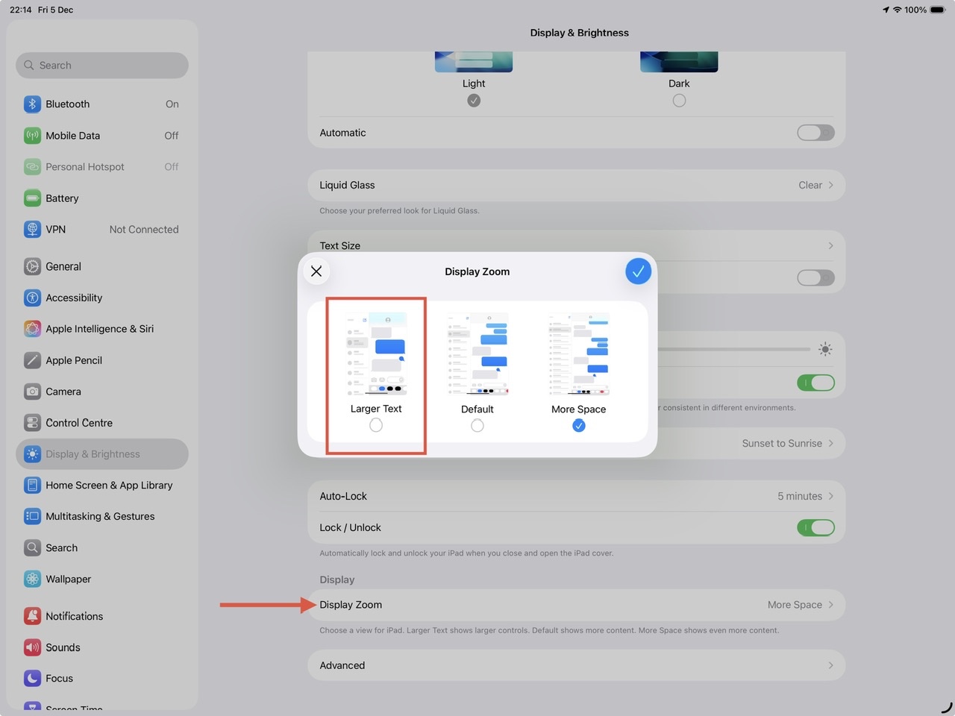Screen dimensions: 955x716
Task: Toggle the green switch below brightness slider
Action: click(815, 383)
